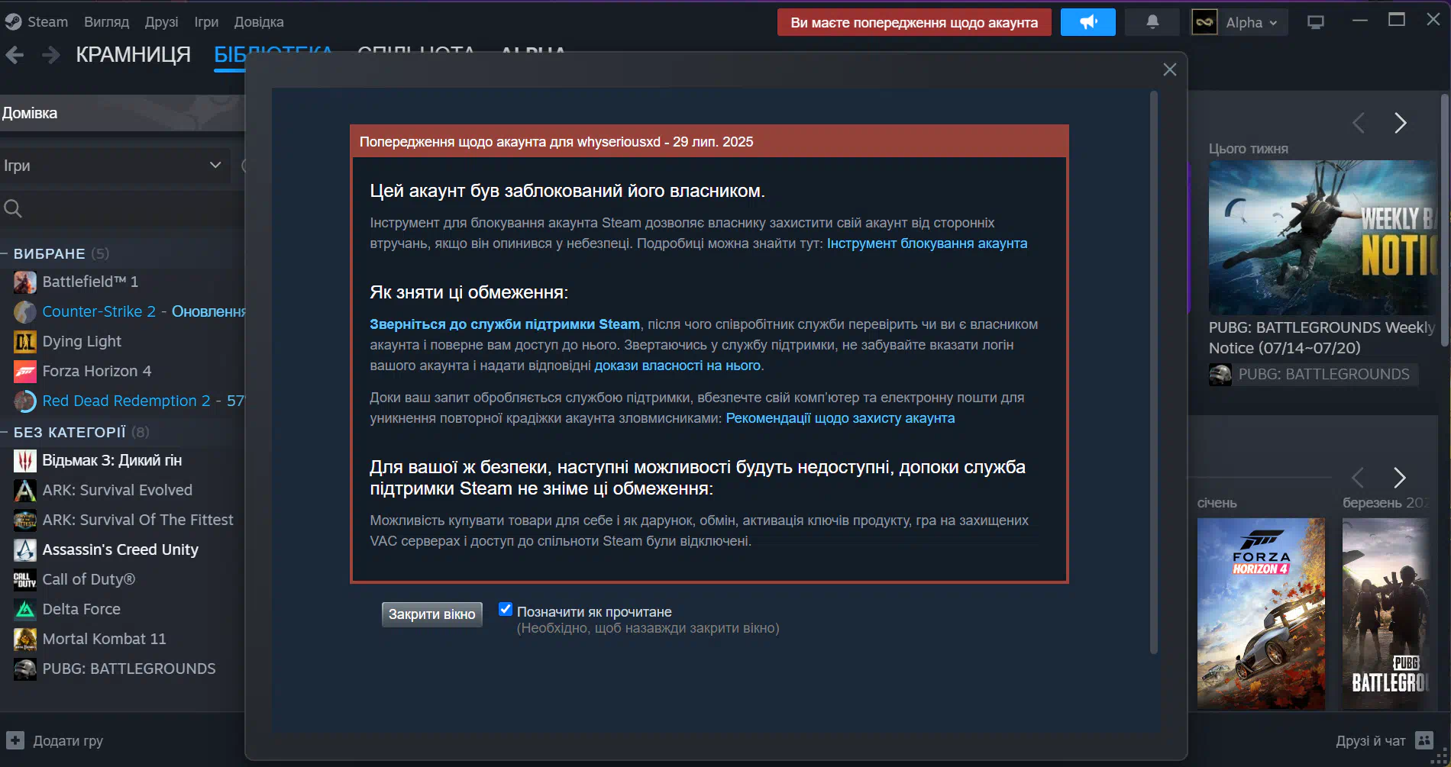Select Counter-Strike 2 game icon

pos(25,312)
